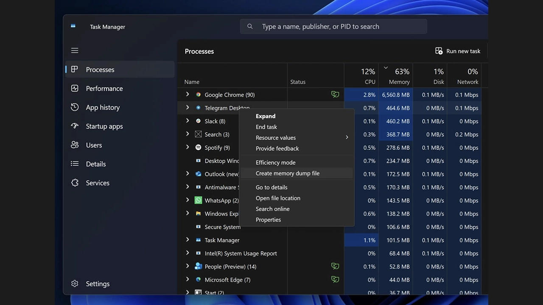Sort by the Disk column header
543x305 pixels.
click(430, 76)
